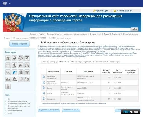
Task: Select the oil pumpjack category icon
Action: [27, 65]
